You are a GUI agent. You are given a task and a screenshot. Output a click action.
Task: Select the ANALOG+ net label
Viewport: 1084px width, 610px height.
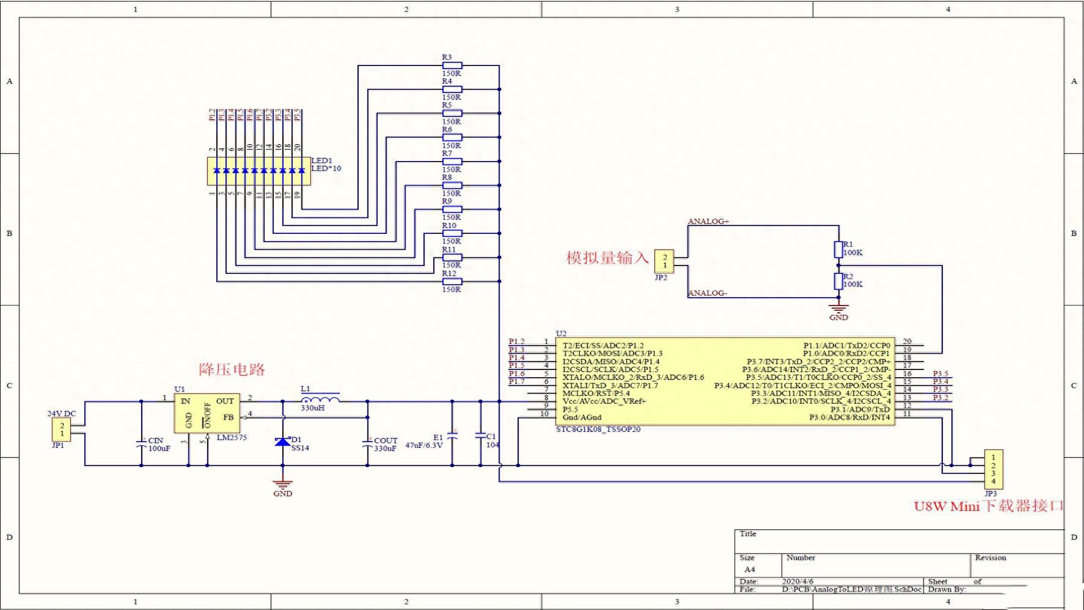(x=708, y=221)
